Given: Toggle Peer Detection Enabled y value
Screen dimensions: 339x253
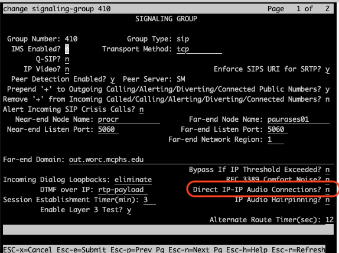Looking at the screenshot, I should [112, 79].
